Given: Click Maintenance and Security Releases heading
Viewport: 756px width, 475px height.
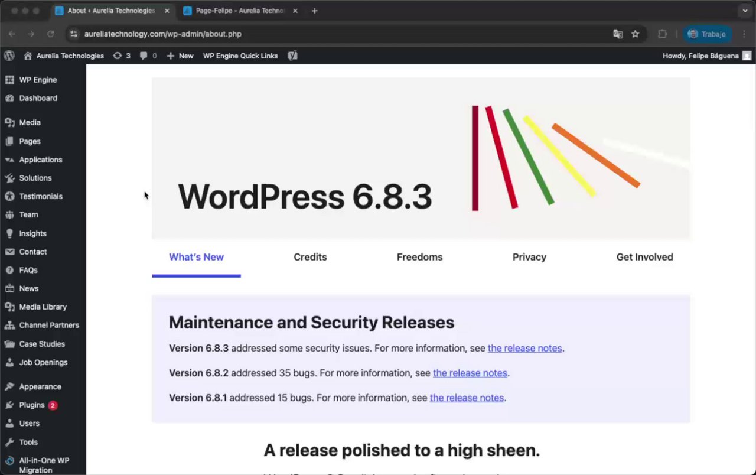Looking at the screenshot, I should point(311,322).
